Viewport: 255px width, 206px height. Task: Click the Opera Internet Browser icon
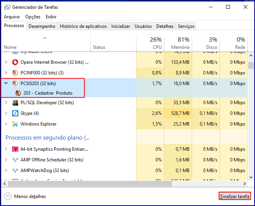[15, 62]
